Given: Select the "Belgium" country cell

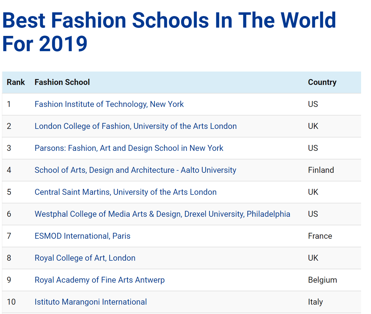Looking at the screenshot, I should pos(322,280).
